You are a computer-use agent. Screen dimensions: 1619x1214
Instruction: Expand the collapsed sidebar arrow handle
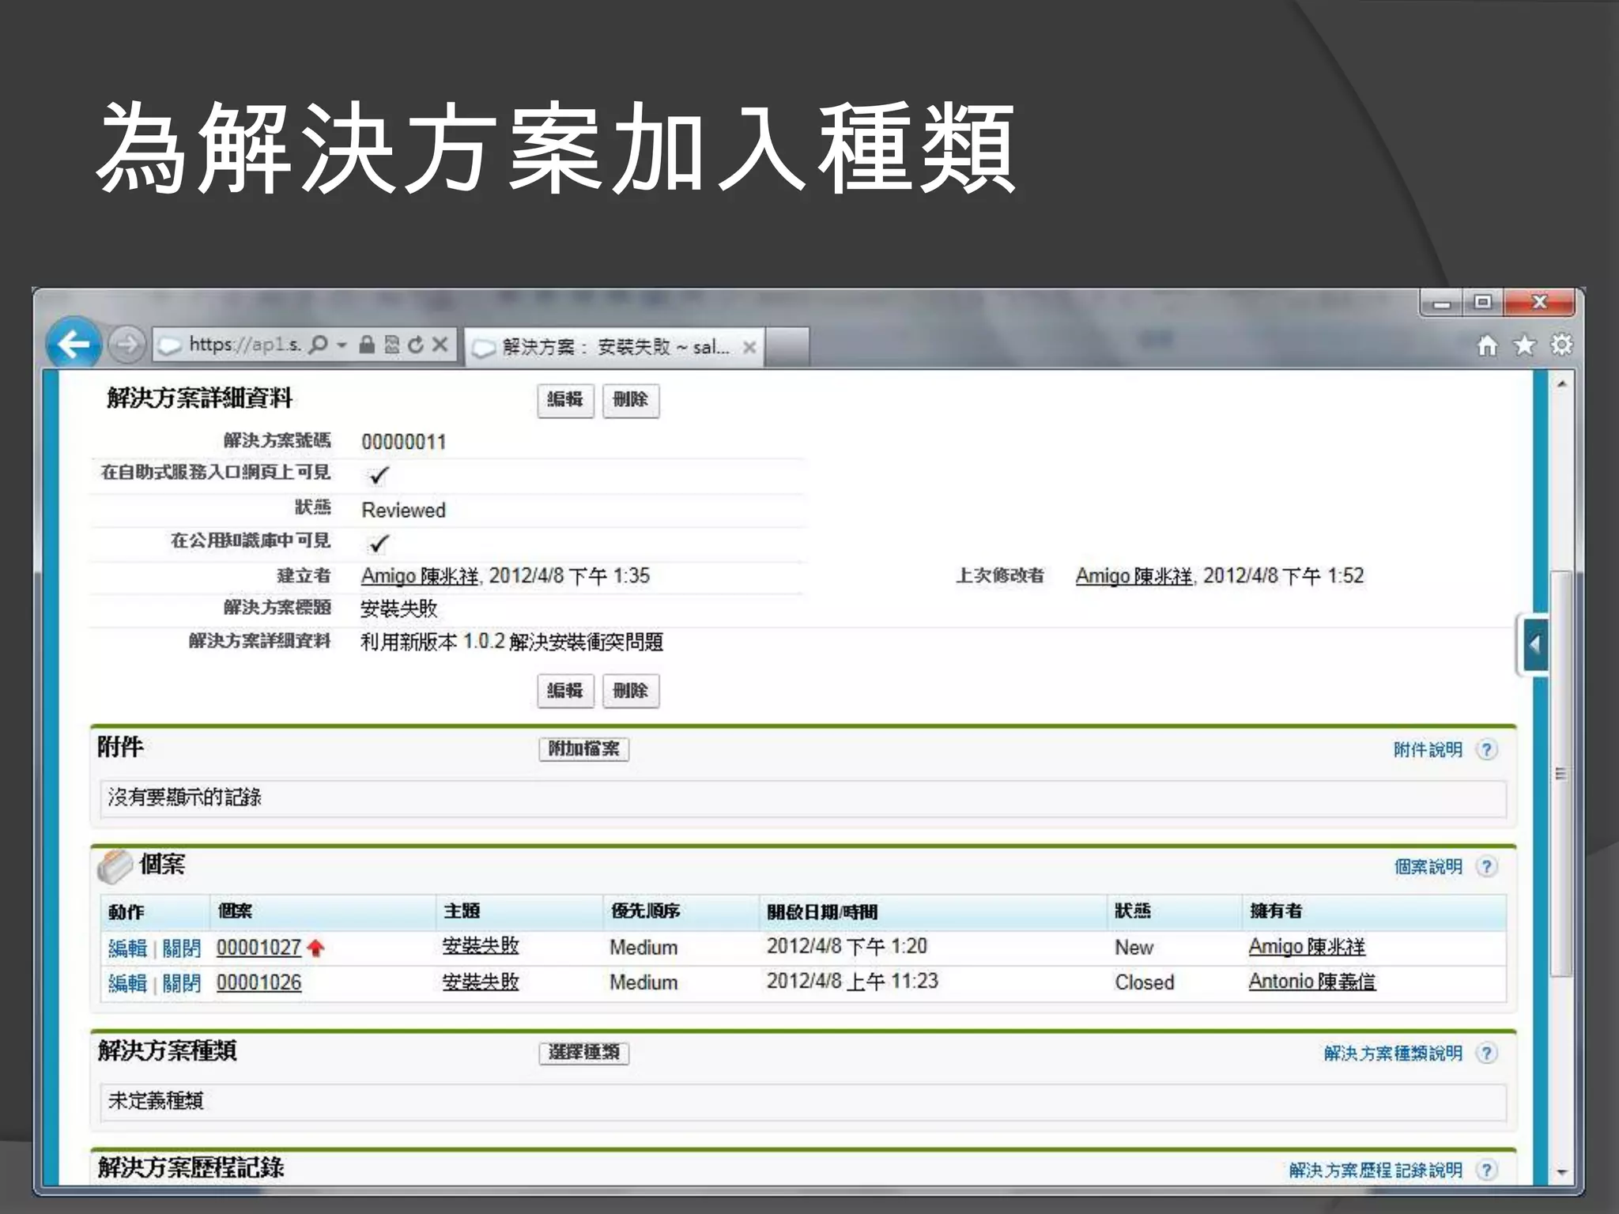(x=1534, y=645)
